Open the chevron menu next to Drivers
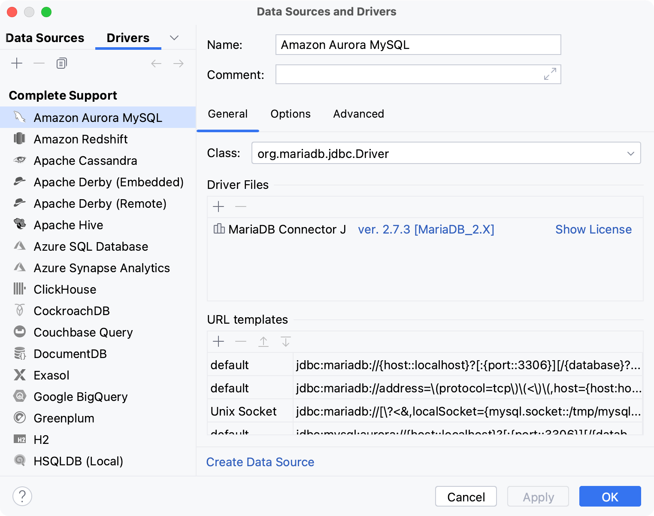The height and width of the screenshot is (516, 654). tap(174, 38)
